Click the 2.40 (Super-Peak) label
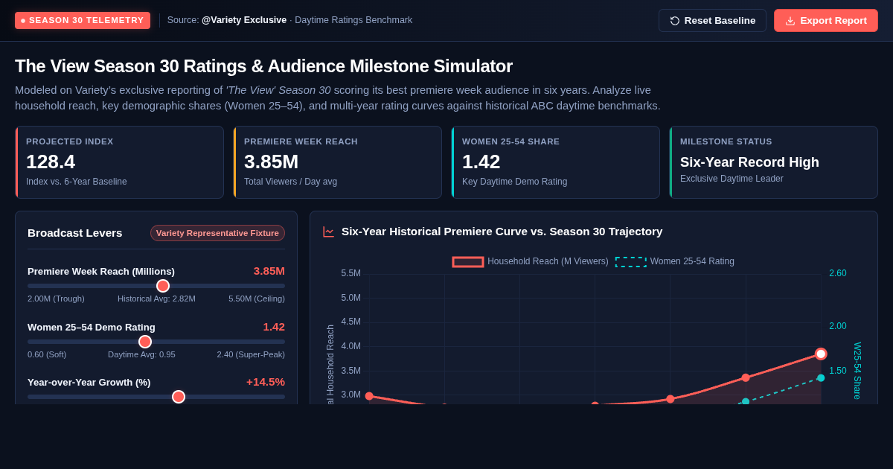Screen dimensions: 893x469 point(251,354)
